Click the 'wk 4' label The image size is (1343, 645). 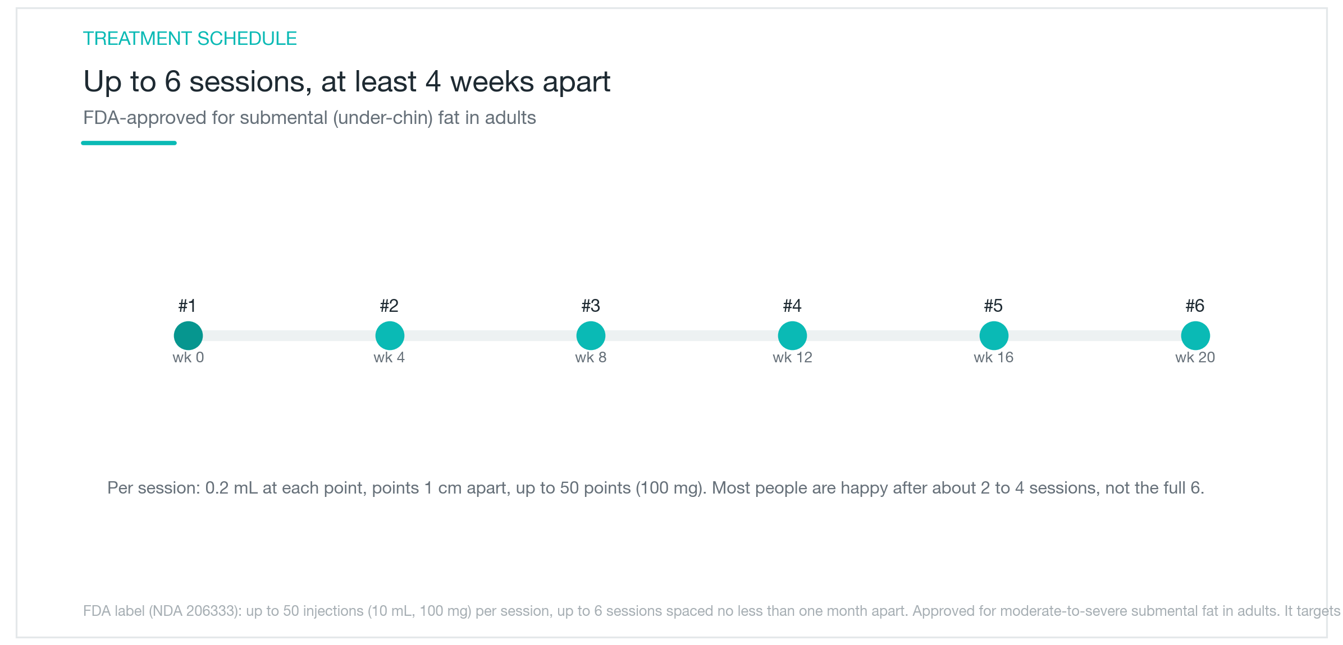(x=389, y=357)
